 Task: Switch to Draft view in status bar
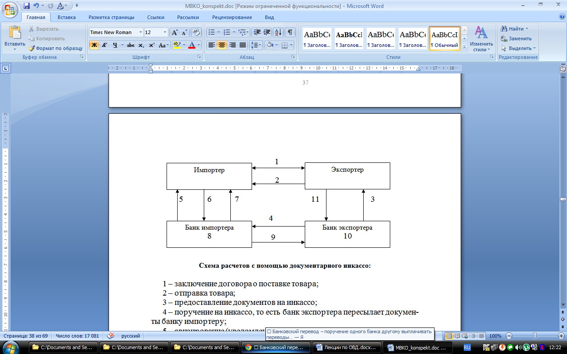[481, 336]
